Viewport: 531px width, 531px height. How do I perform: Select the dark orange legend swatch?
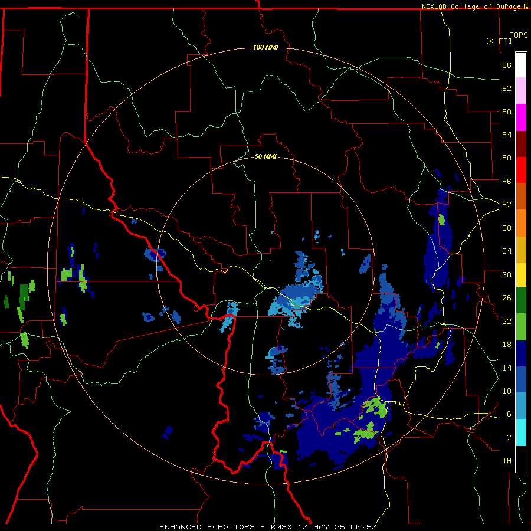(x=521, y=196)
